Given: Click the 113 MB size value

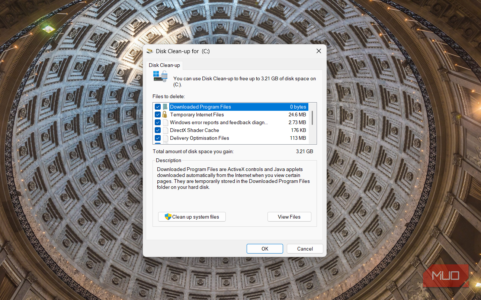Looking at the screenshot, I should [298, 138].
